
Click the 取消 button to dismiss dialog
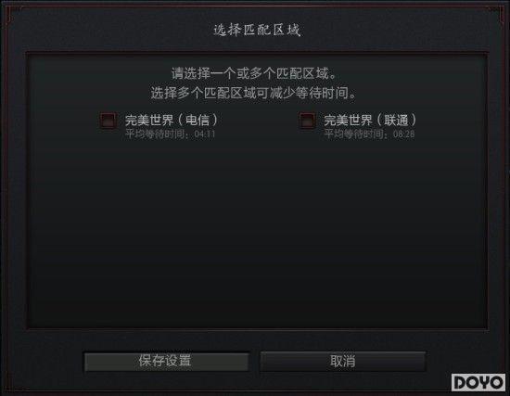(343, 361)
